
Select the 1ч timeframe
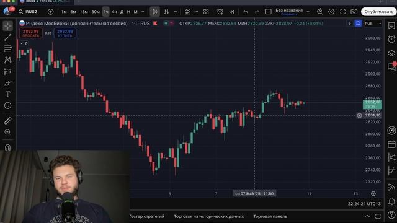coord(106,12)
